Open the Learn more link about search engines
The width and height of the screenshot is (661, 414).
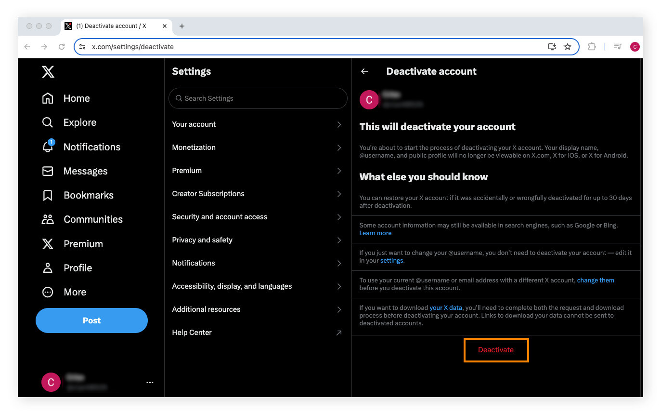coord(375,233)
